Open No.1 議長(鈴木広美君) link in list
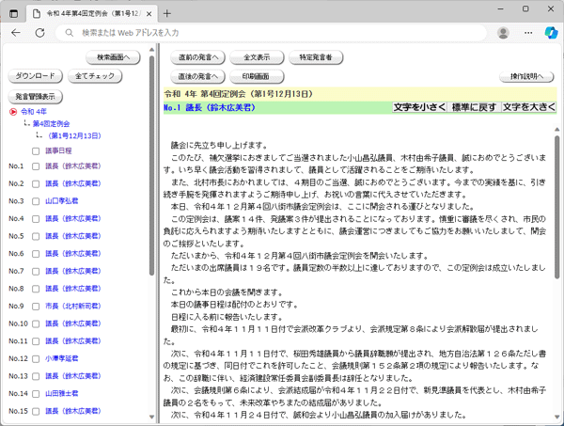Screen dimensions: 564x426 [x=73, y=166]
